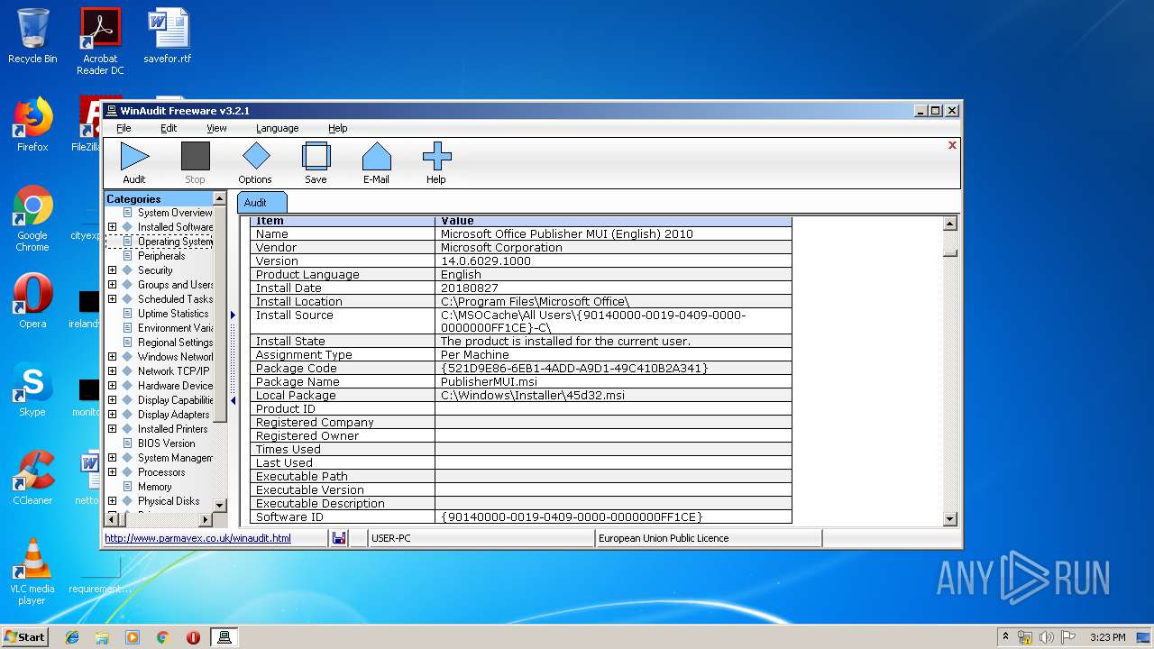Click Opera icon in taskbar

tap(193, 637)
